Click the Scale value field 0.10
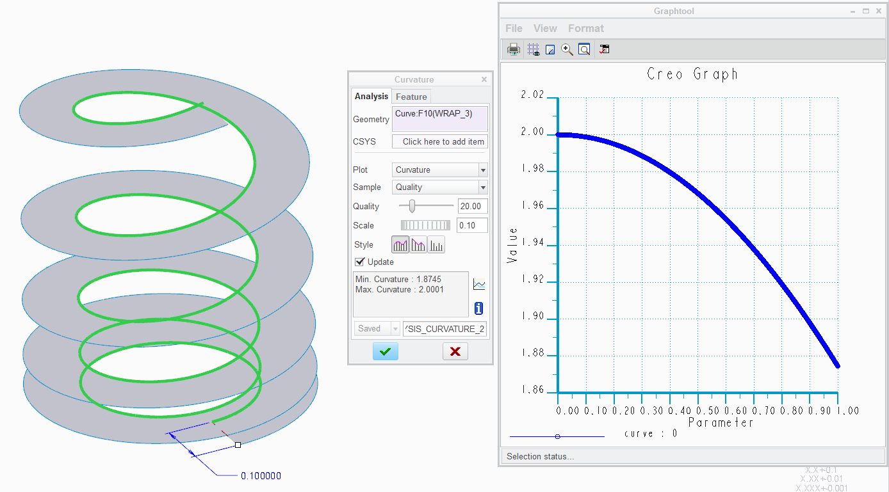 tap(473, 225)
